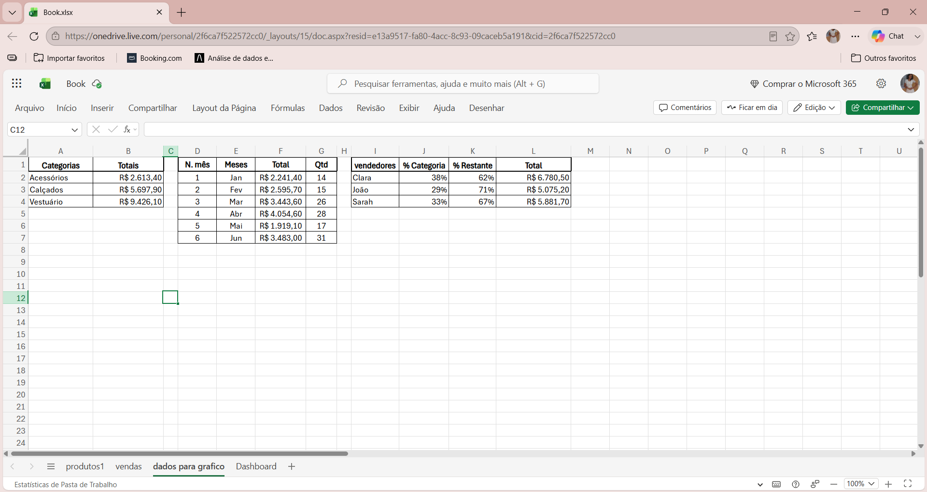This screenshot has width=927, height=492.
Task: Click select all cells corner triangle
Action: coord(22,151)
